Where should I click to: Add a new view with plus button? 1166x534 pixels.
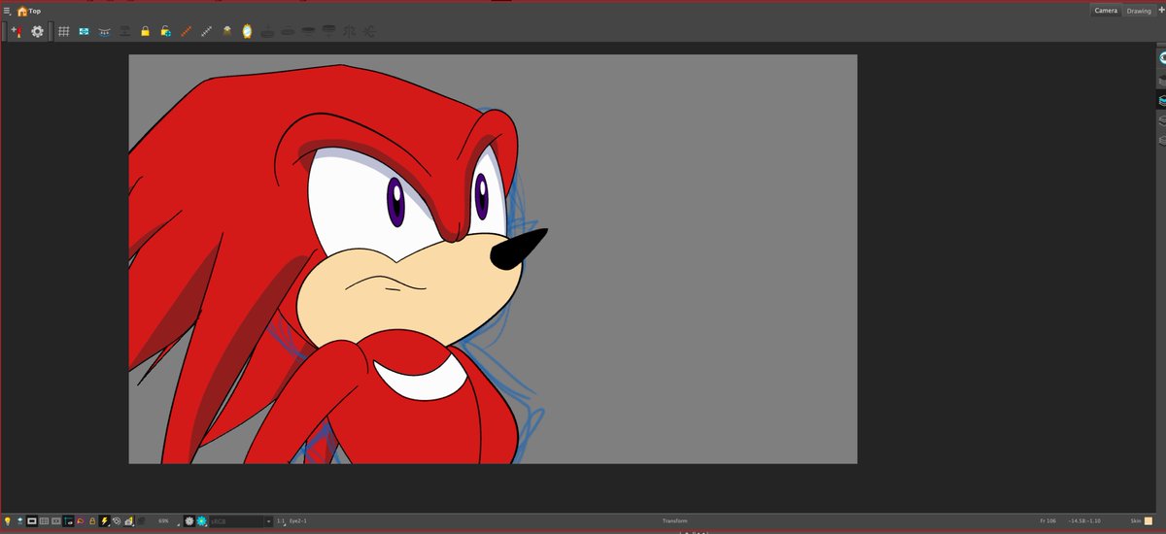[1161, 11]
